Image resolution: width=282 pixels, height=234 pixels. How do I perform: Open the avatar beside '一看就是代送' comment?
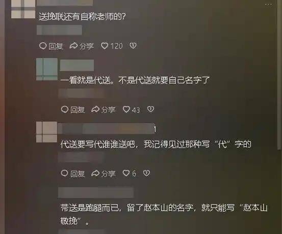point(47,69)
